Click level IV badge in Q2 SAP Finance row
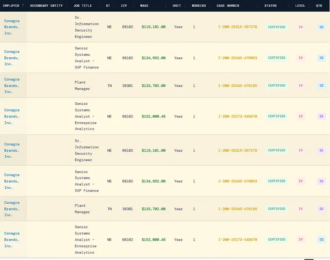The height and width of the screenshot is (260, 330). [x=301, y=58]
